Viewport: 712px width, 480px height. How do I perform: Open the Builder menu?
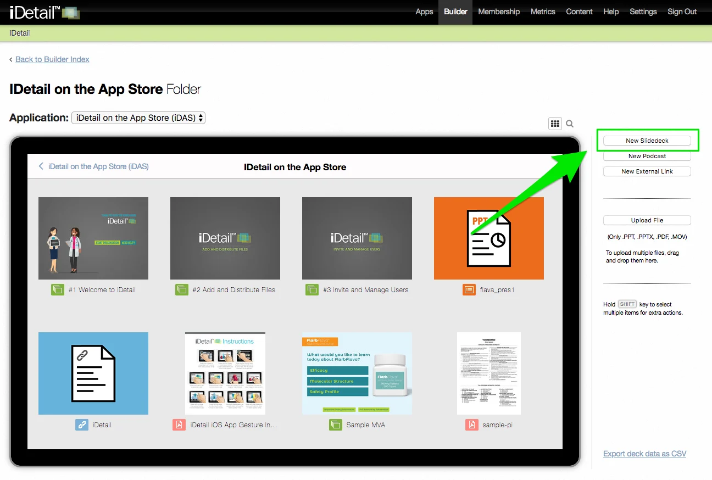[x=455, y=12]
